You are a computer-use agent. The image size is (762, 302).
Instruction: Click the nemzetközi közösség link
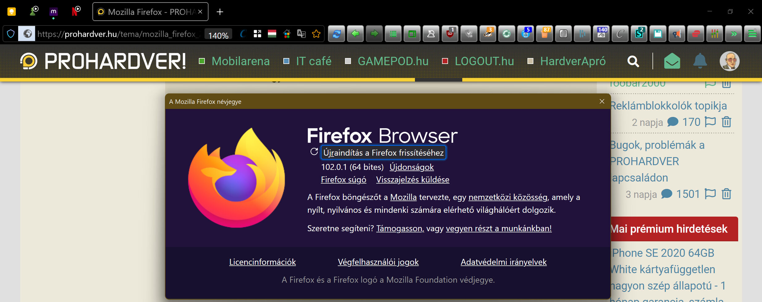[508, 197]
